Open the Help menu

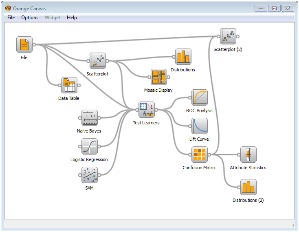click(x=72, y=18)
